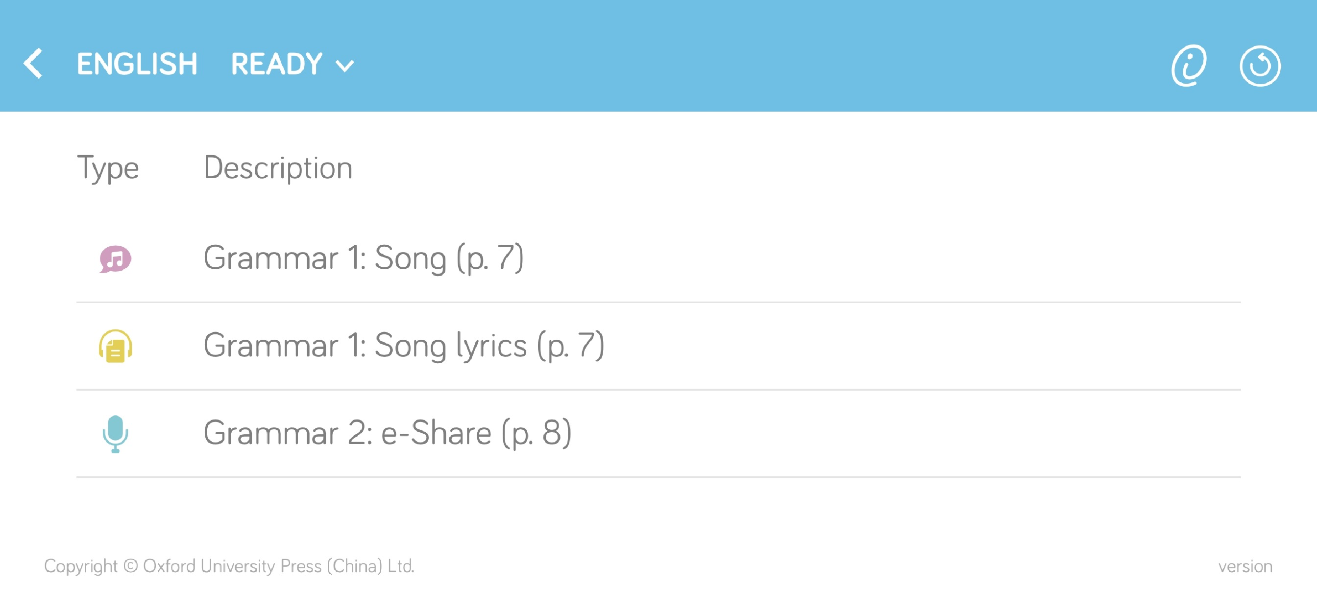
Task: Click Oxford University Press (China) Ltd. text
Action: [279, 566]
